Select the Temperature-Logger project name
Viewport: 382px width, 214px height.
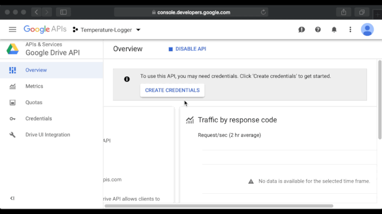106,30
